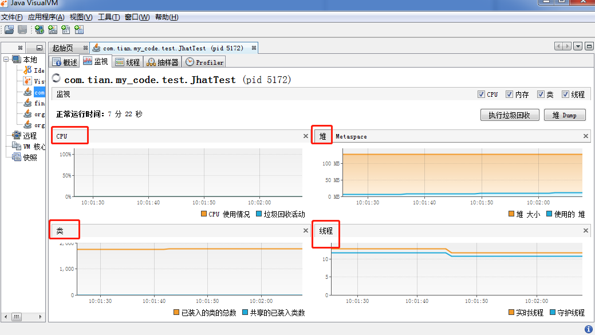Image resolution: width=595 pixels, height=335 pixels.
Task: Open the 线程 threads tab
Action: 128,62
